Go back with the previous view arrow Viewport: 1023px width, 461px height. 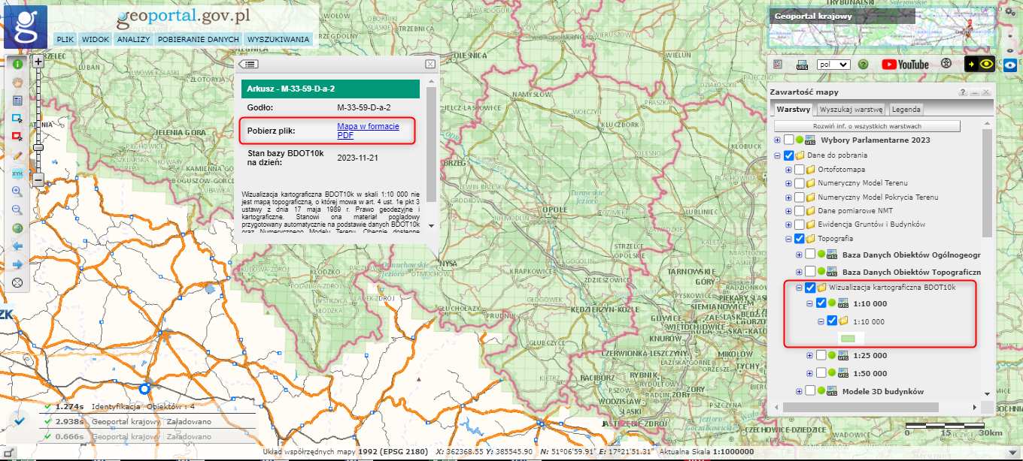17,246
